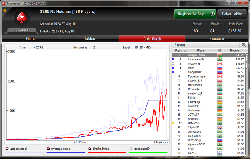Select the Chip Graph tab
The height and width of the screenshot is (159, 250).
point(152,39)
